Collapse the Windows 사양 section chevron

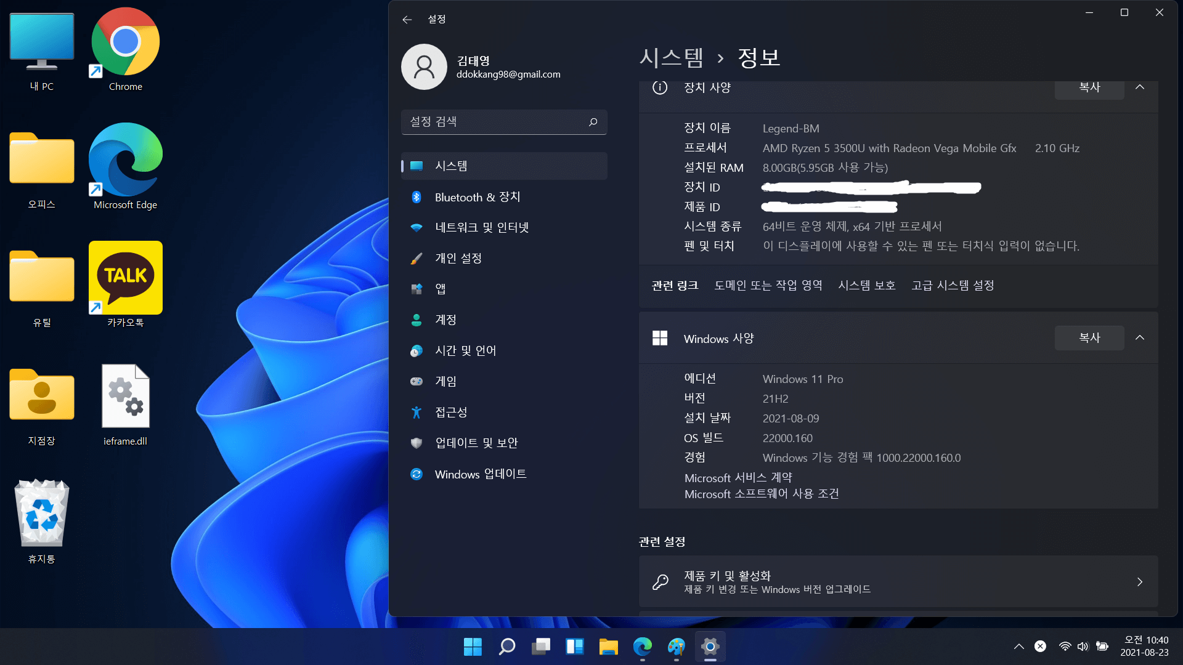1140,338
